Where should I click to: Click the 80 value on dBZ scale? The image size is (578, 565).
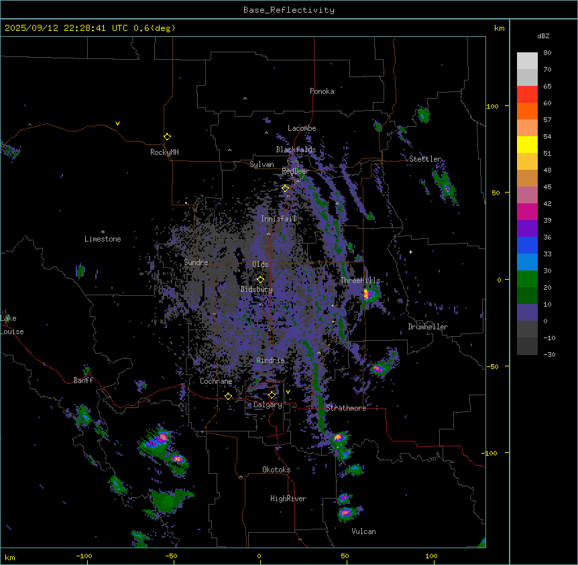pos(547,53)
